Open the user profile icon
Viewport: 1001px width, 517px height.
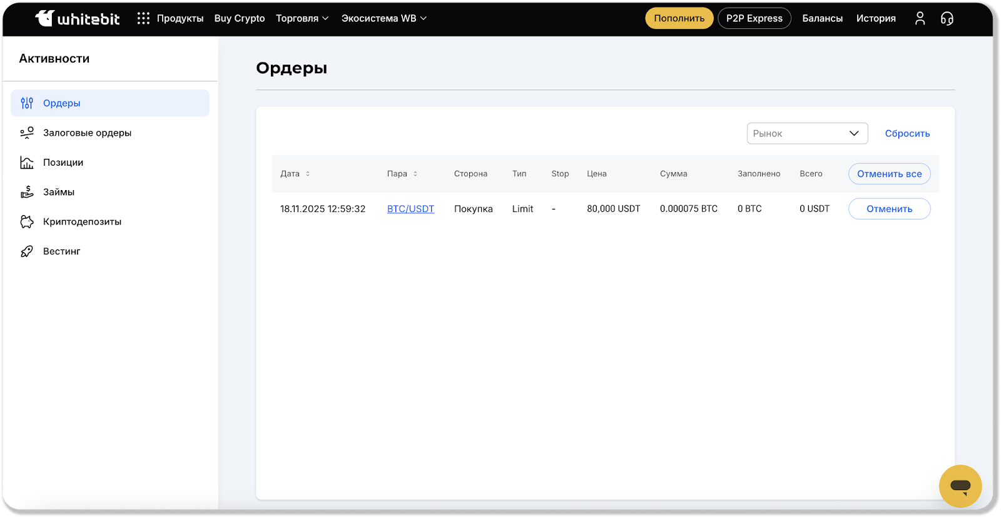tap(920, 19)
